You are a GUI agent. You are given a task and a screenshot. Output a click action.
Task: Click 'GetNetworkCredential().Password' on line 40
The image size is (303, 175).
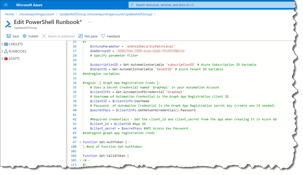point(167,110)
